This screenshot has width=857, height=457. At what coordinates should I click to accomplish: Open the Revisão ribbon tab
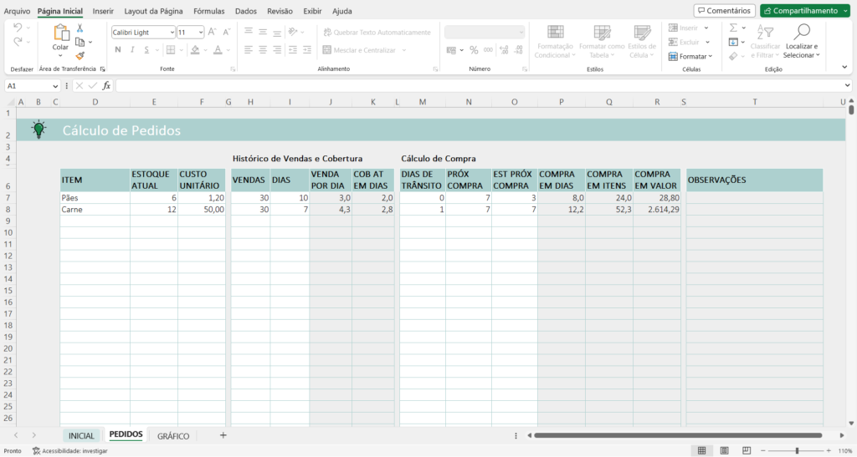280,11
